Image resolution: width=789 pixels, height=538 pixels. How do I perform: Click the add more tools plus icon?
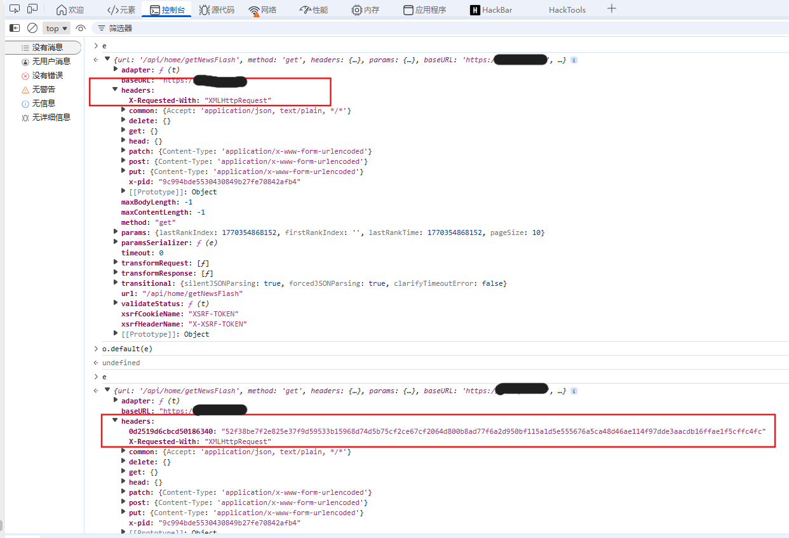pos(611,9)
